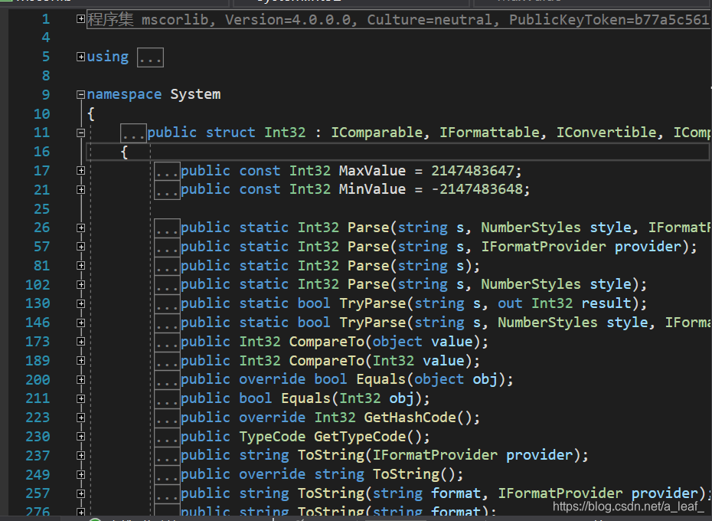Click line number 9 in the gutter
Viewport: 712px width, 521px height.
pyautogui.click(x=46, y=94)
